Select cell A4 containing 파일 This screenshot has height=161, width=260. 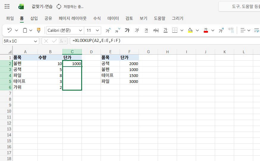[x=25, y=75]
